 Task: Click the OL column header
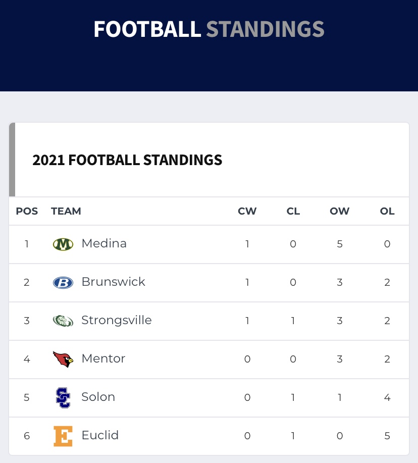[387, 212]
